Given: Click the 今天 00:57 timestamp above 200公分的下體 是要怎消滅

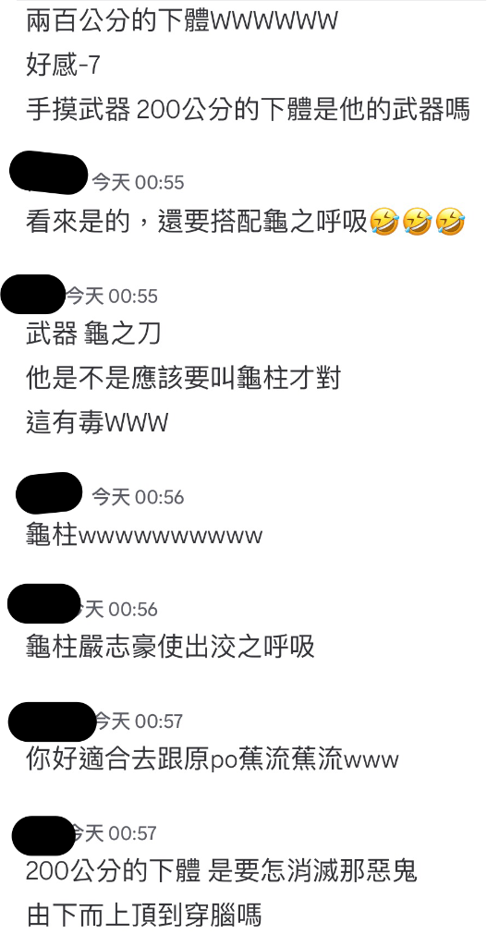Looking at the screenshot, I should tap(113, 833).
